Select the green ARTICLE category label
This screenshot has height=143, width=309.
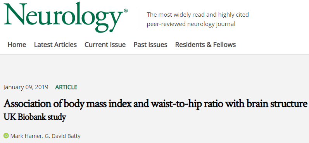[66, 87]
